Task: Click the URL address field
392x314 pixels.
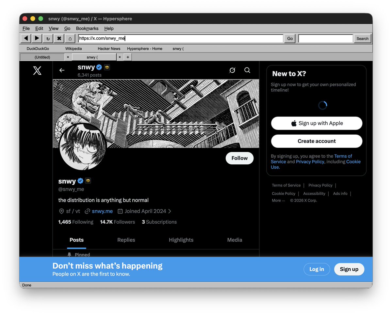Action: tap(181, 38)
